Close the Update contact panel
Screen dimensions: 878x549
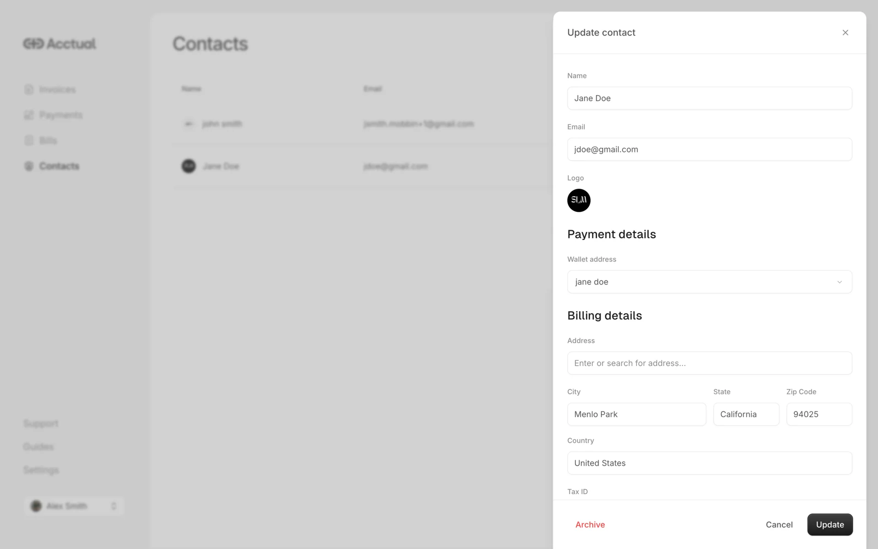845,32
